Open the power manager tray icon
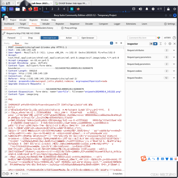The height and width of the screenshot is (178, 178). (153, 9)
